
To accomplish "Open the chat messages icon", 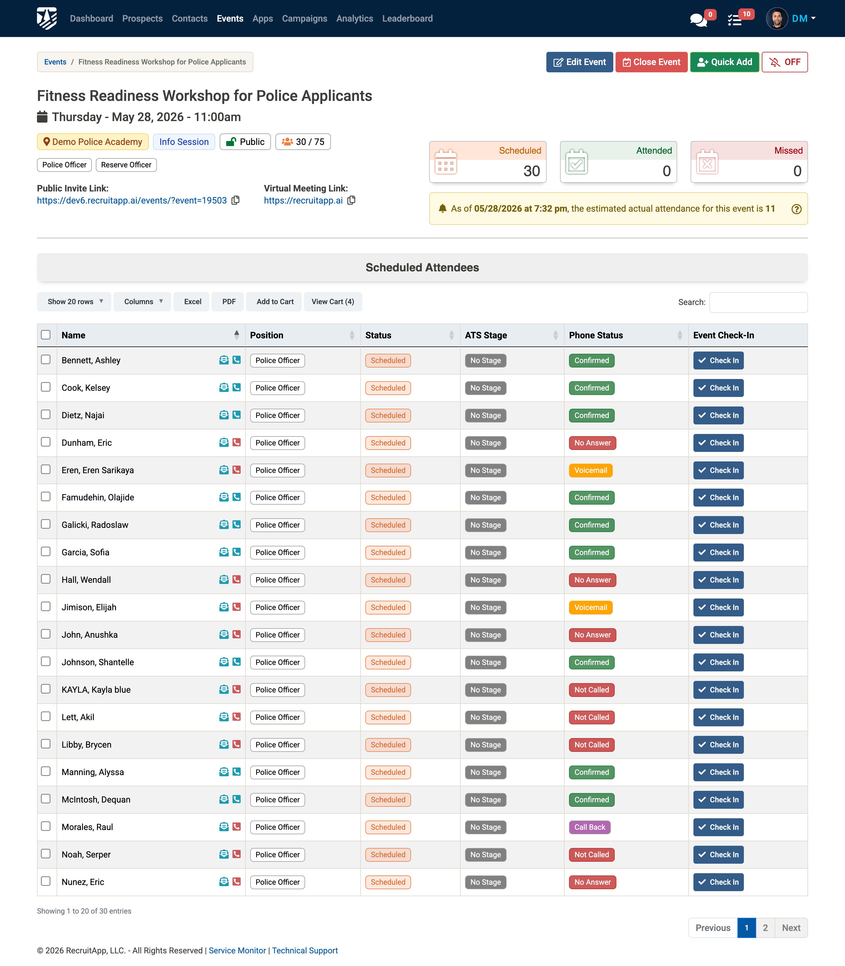I will pos(698,20).
